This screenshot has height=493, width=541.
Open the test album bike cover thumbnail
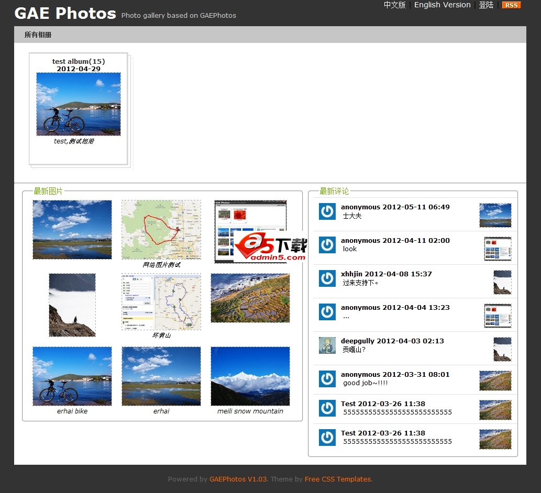79,104
